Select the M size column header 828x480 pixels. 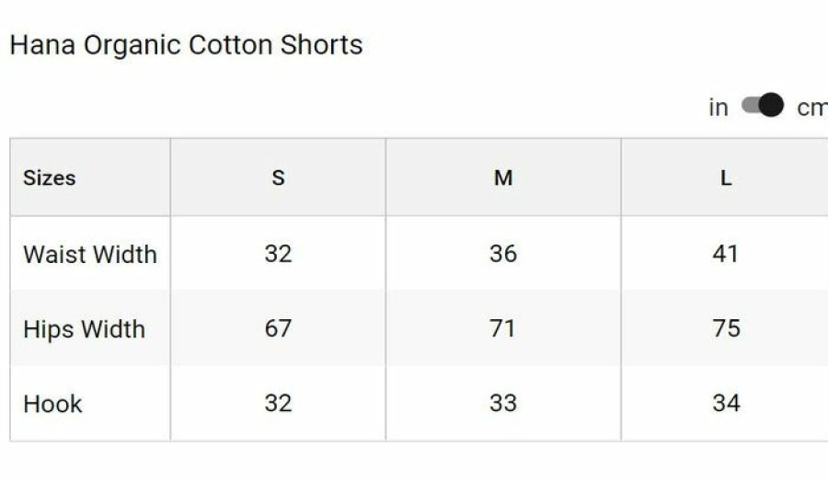click(503, 178)
